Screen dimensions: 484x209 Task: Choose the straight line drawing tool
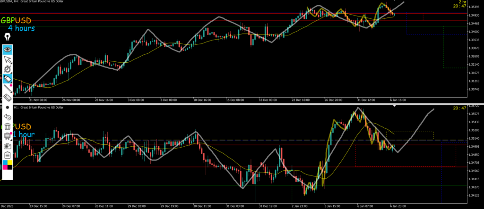[8, 88]
